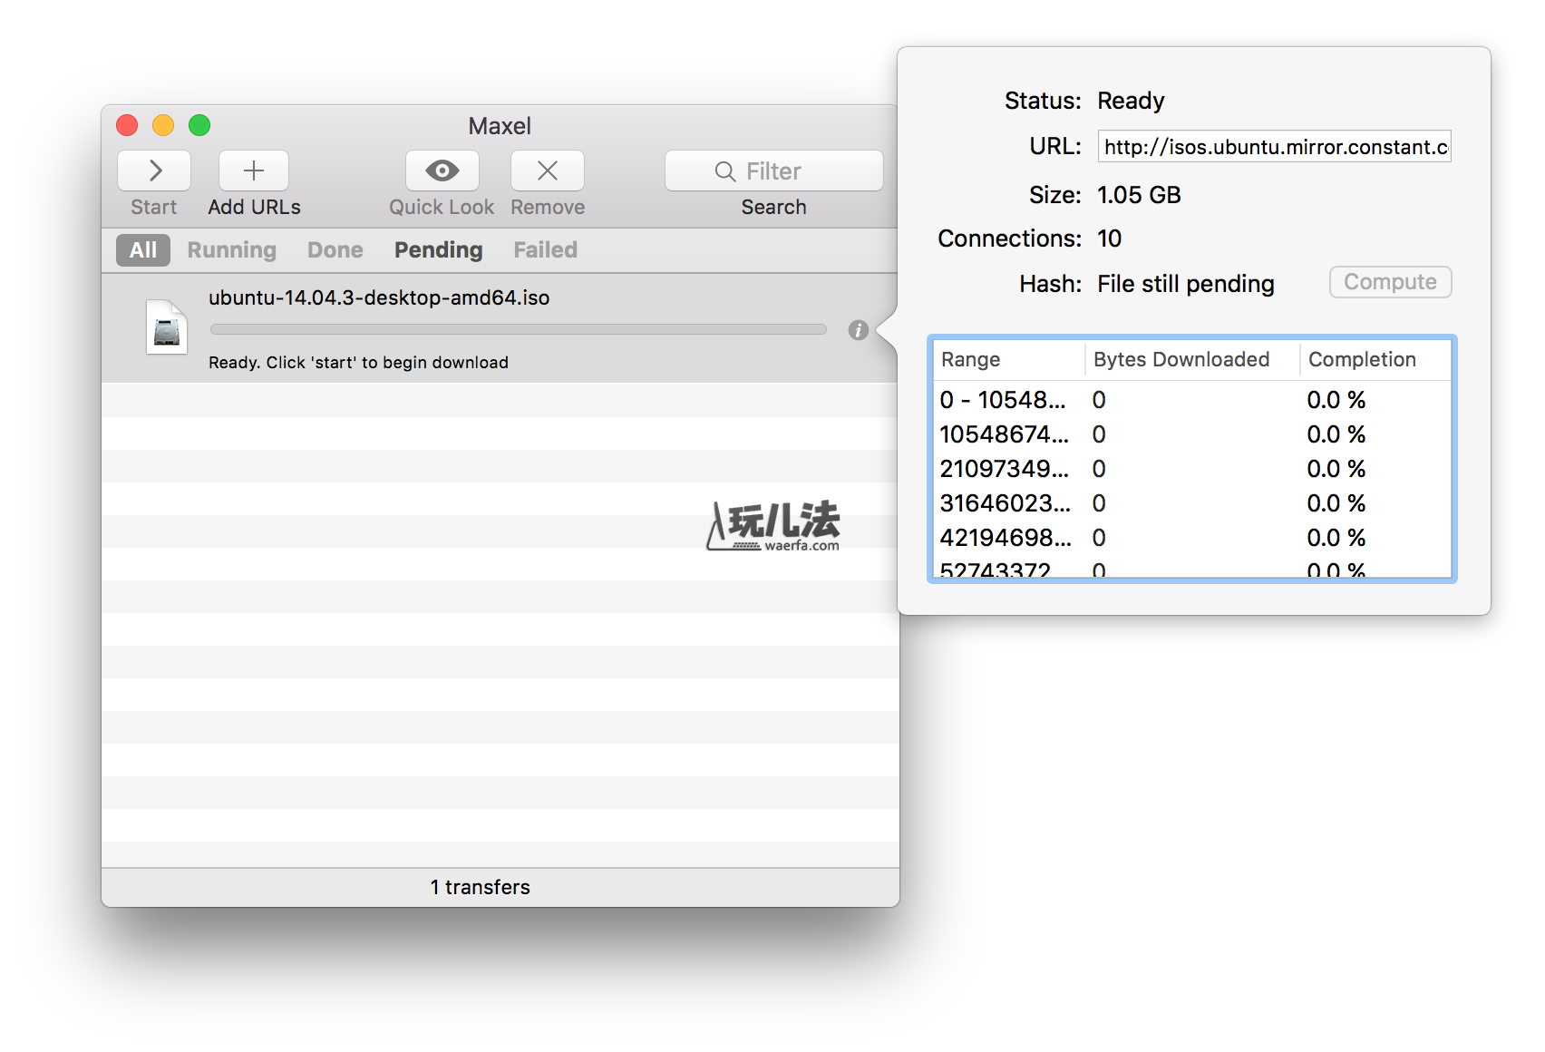The image size is (1545, 1052).
Task: Switch to the Failed filter tab
Action: click(546, 250)
